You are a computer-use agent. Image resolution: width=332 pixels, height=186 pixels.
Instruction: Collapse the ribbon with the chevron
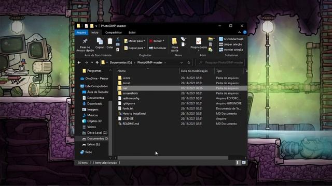pyautogui.click(x=239, y=33)
